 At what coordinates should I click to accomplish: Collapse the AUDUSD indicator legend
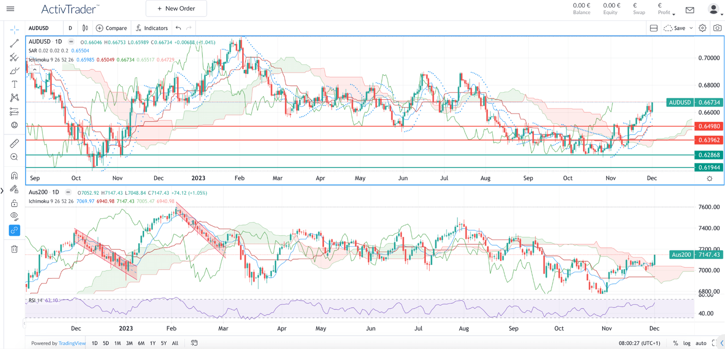click(34, 69)
